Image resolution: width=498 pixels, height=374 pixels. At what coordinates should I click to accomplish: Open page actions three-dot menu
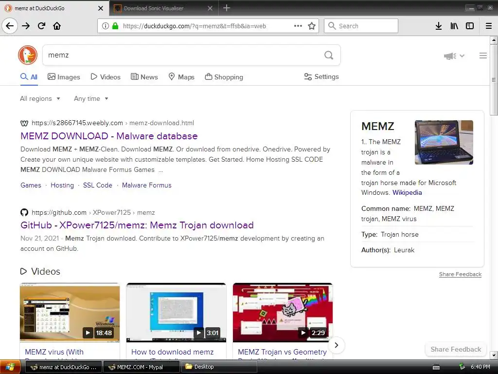click(x=298, y=26)
